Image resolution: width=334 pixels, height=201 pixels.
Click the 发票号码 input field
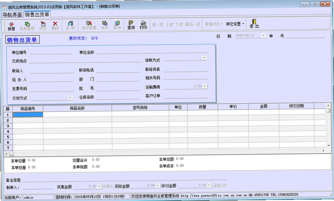[x=52, y=89]
